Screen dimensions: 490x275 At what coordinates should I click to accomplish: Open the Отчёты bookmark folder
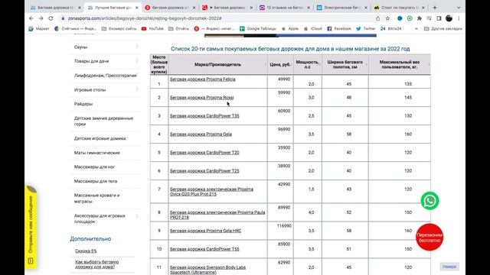(178, 29)
